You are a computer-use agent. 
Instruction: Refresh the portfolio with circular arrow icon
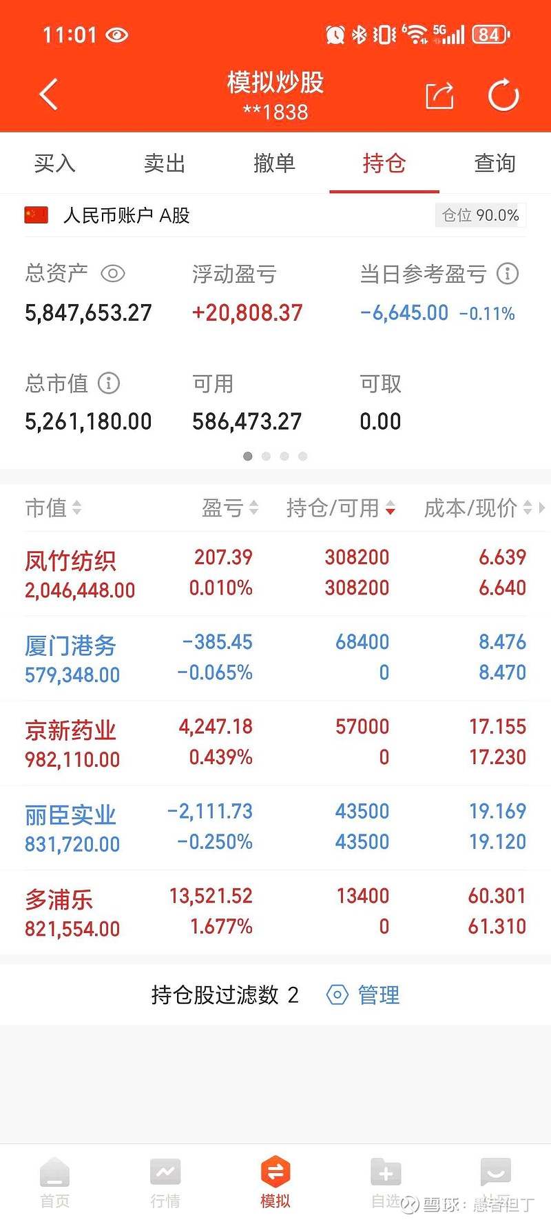pos(503,95)
